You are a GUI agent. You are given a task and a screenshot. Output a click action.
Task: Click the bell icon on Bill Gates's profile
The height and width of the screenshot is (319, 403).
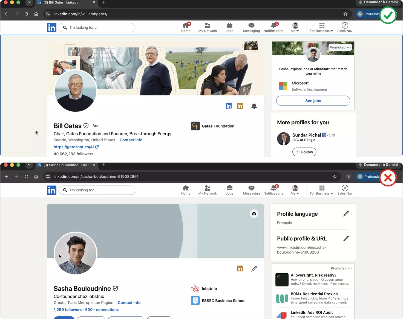(x=254, y=106)
